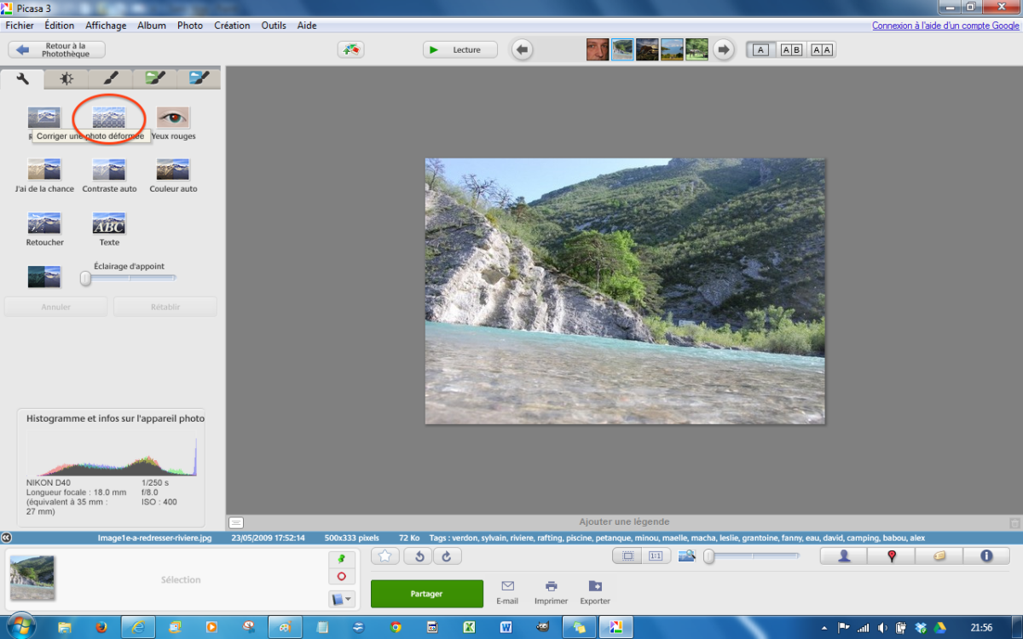
Task: Click the Éclairage d'appoint slider handle
Action: [x=85, y=278]
